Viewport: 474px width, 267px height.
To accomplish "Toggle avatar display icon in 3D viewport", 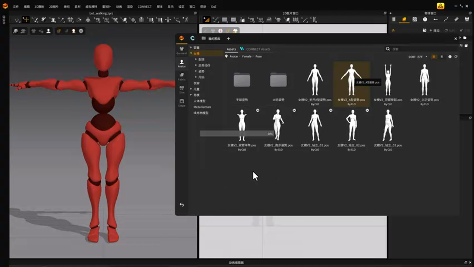I will point(48,31).
